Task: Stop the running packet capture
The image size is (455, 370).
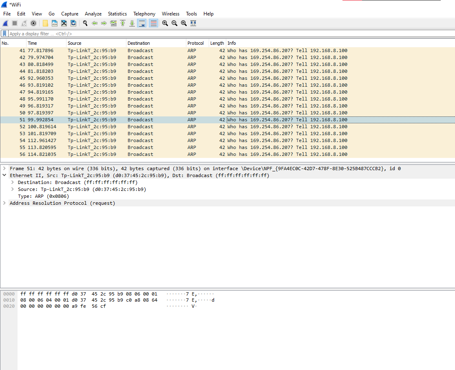Action: point(15,23)
